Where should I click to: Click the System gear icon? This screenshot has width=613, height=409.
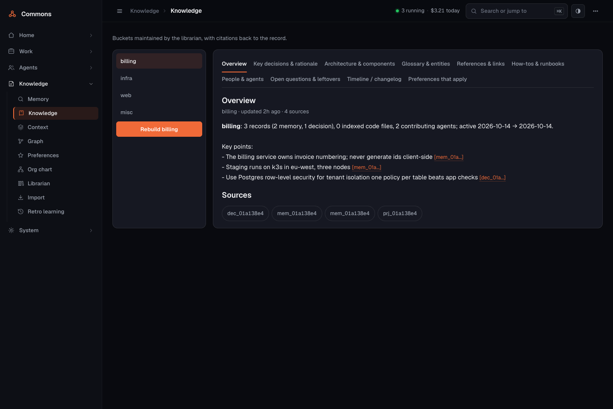11,230
